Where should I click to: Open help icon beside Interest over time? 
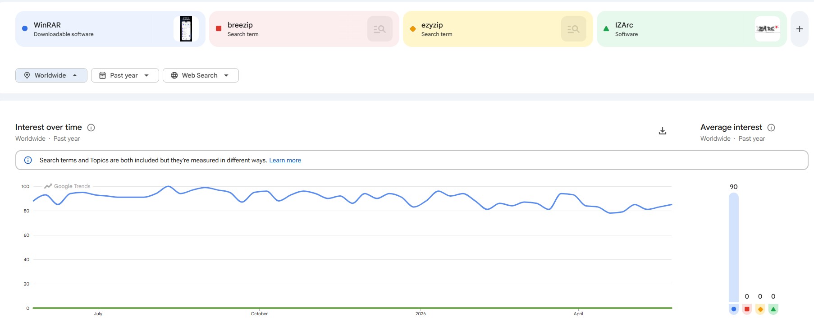coord(91,128)
